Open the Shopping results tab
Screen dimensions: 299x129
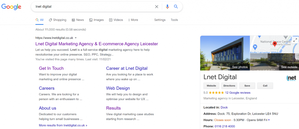point(58,20)
